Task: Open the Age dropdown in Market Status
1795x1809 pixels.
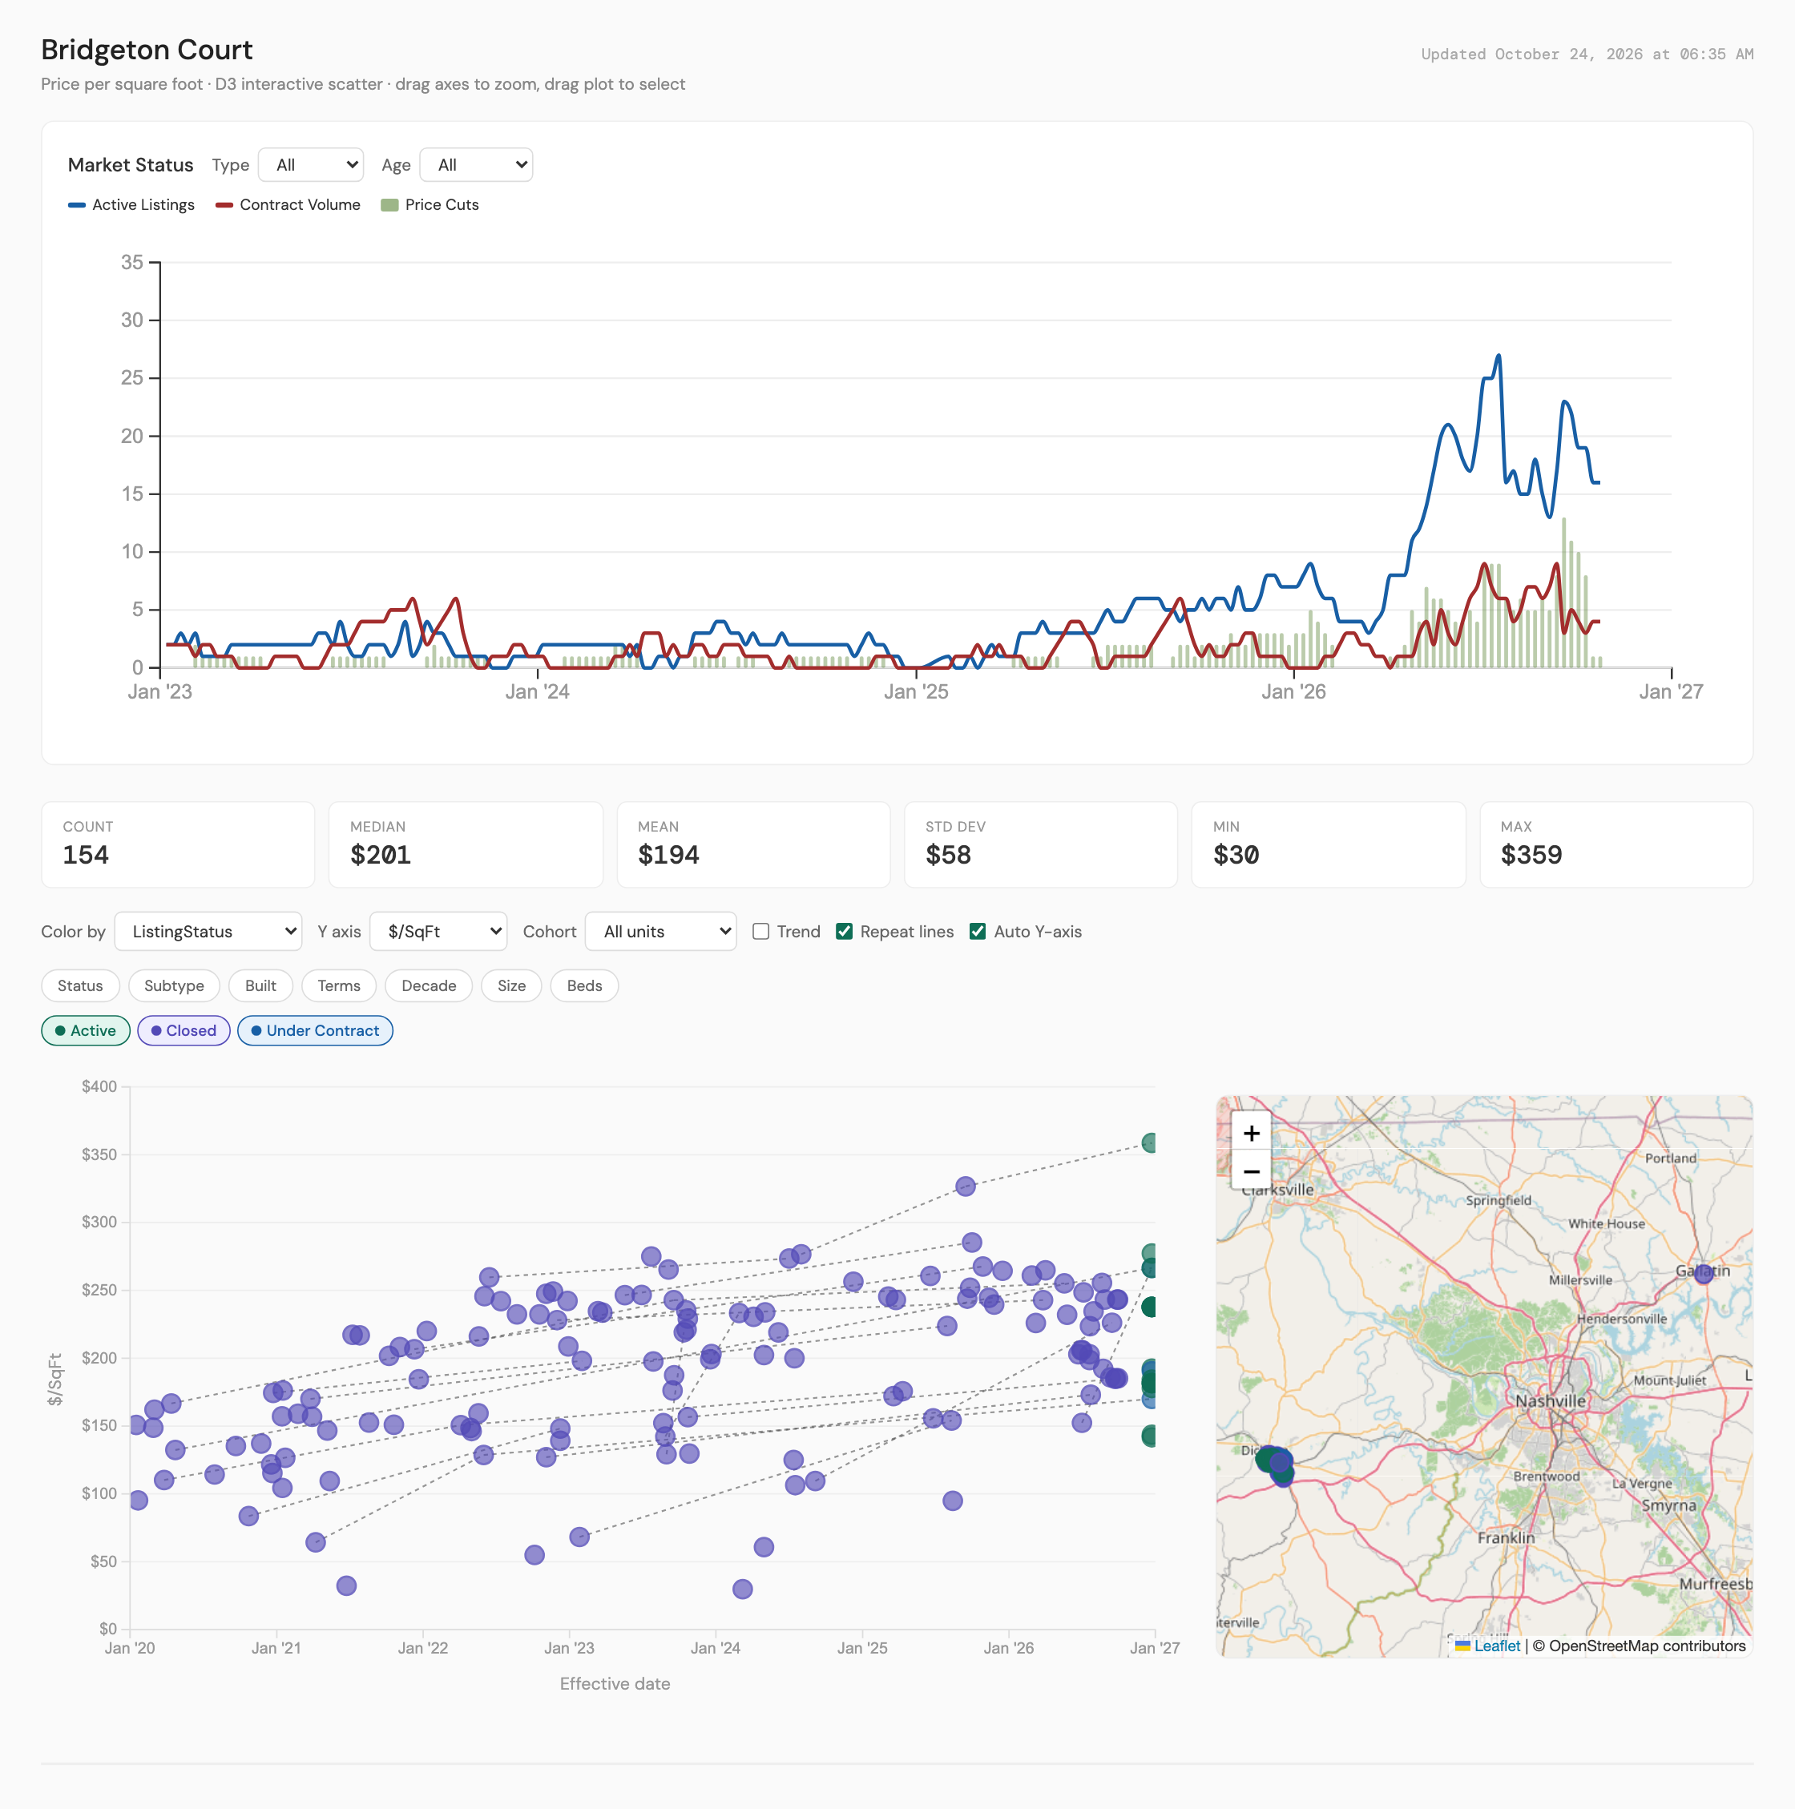Action: tap(477, 165)
